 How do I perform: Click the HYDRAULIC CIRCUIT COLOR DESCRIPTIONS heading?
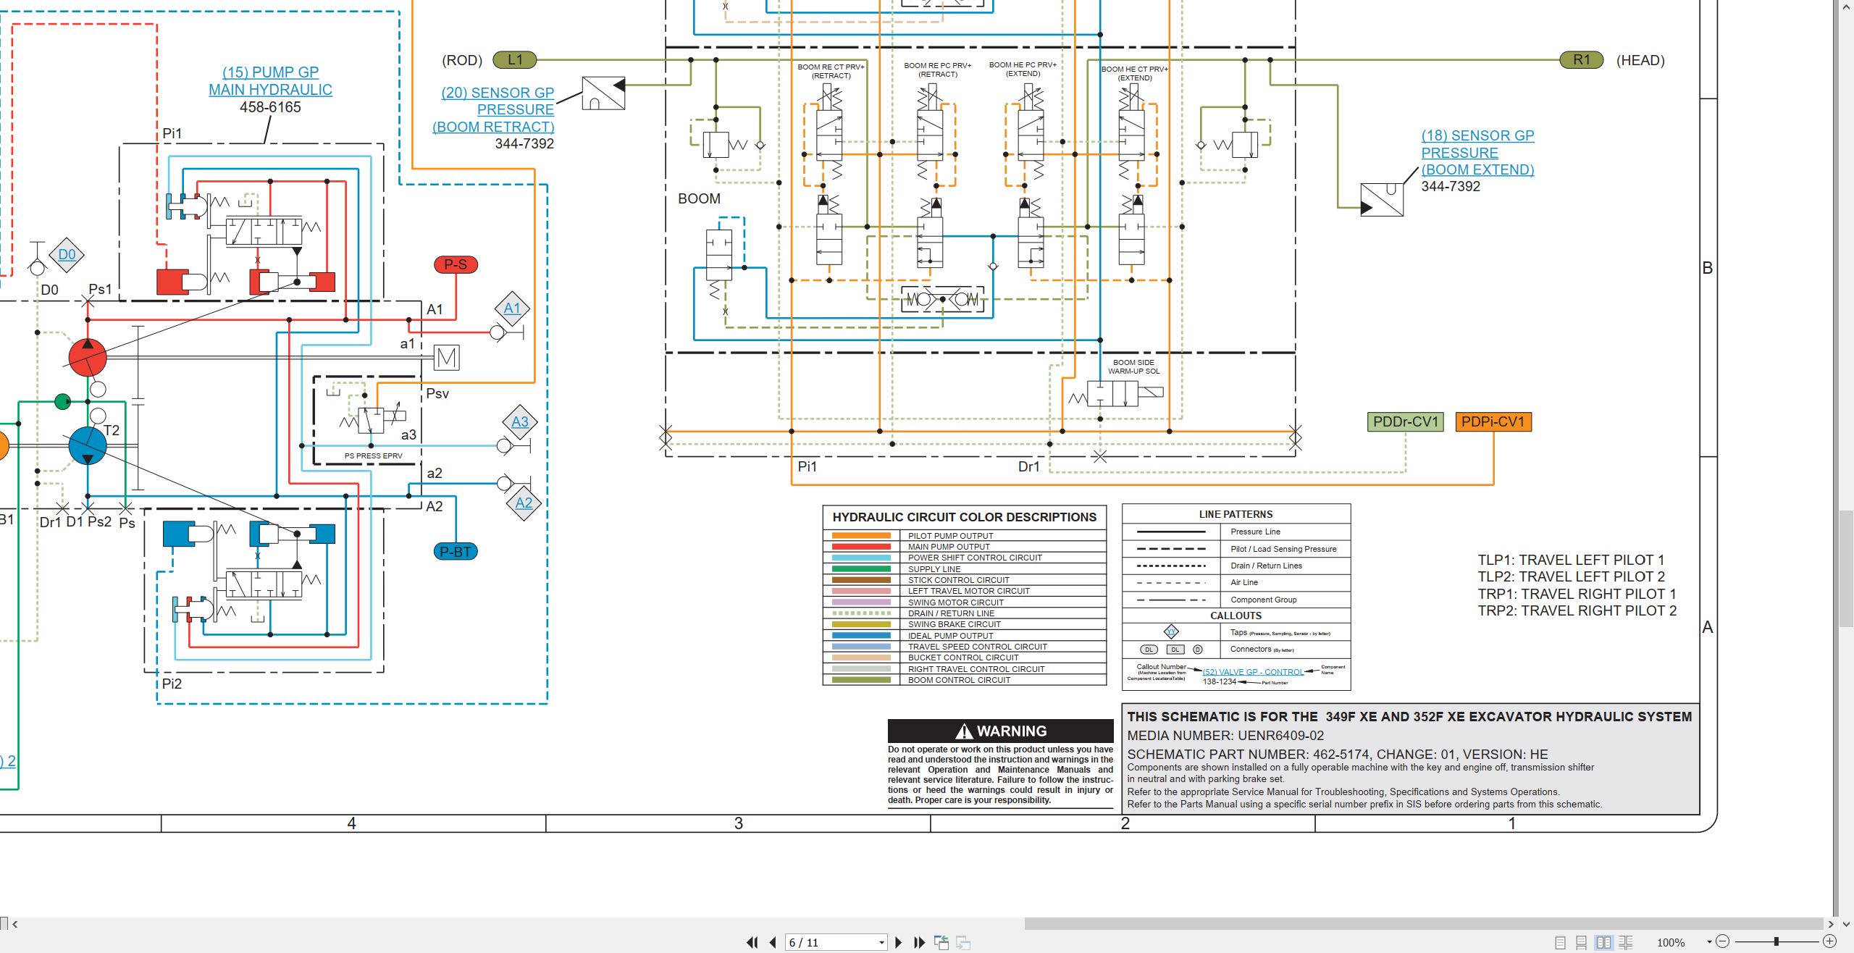point(965,517)
